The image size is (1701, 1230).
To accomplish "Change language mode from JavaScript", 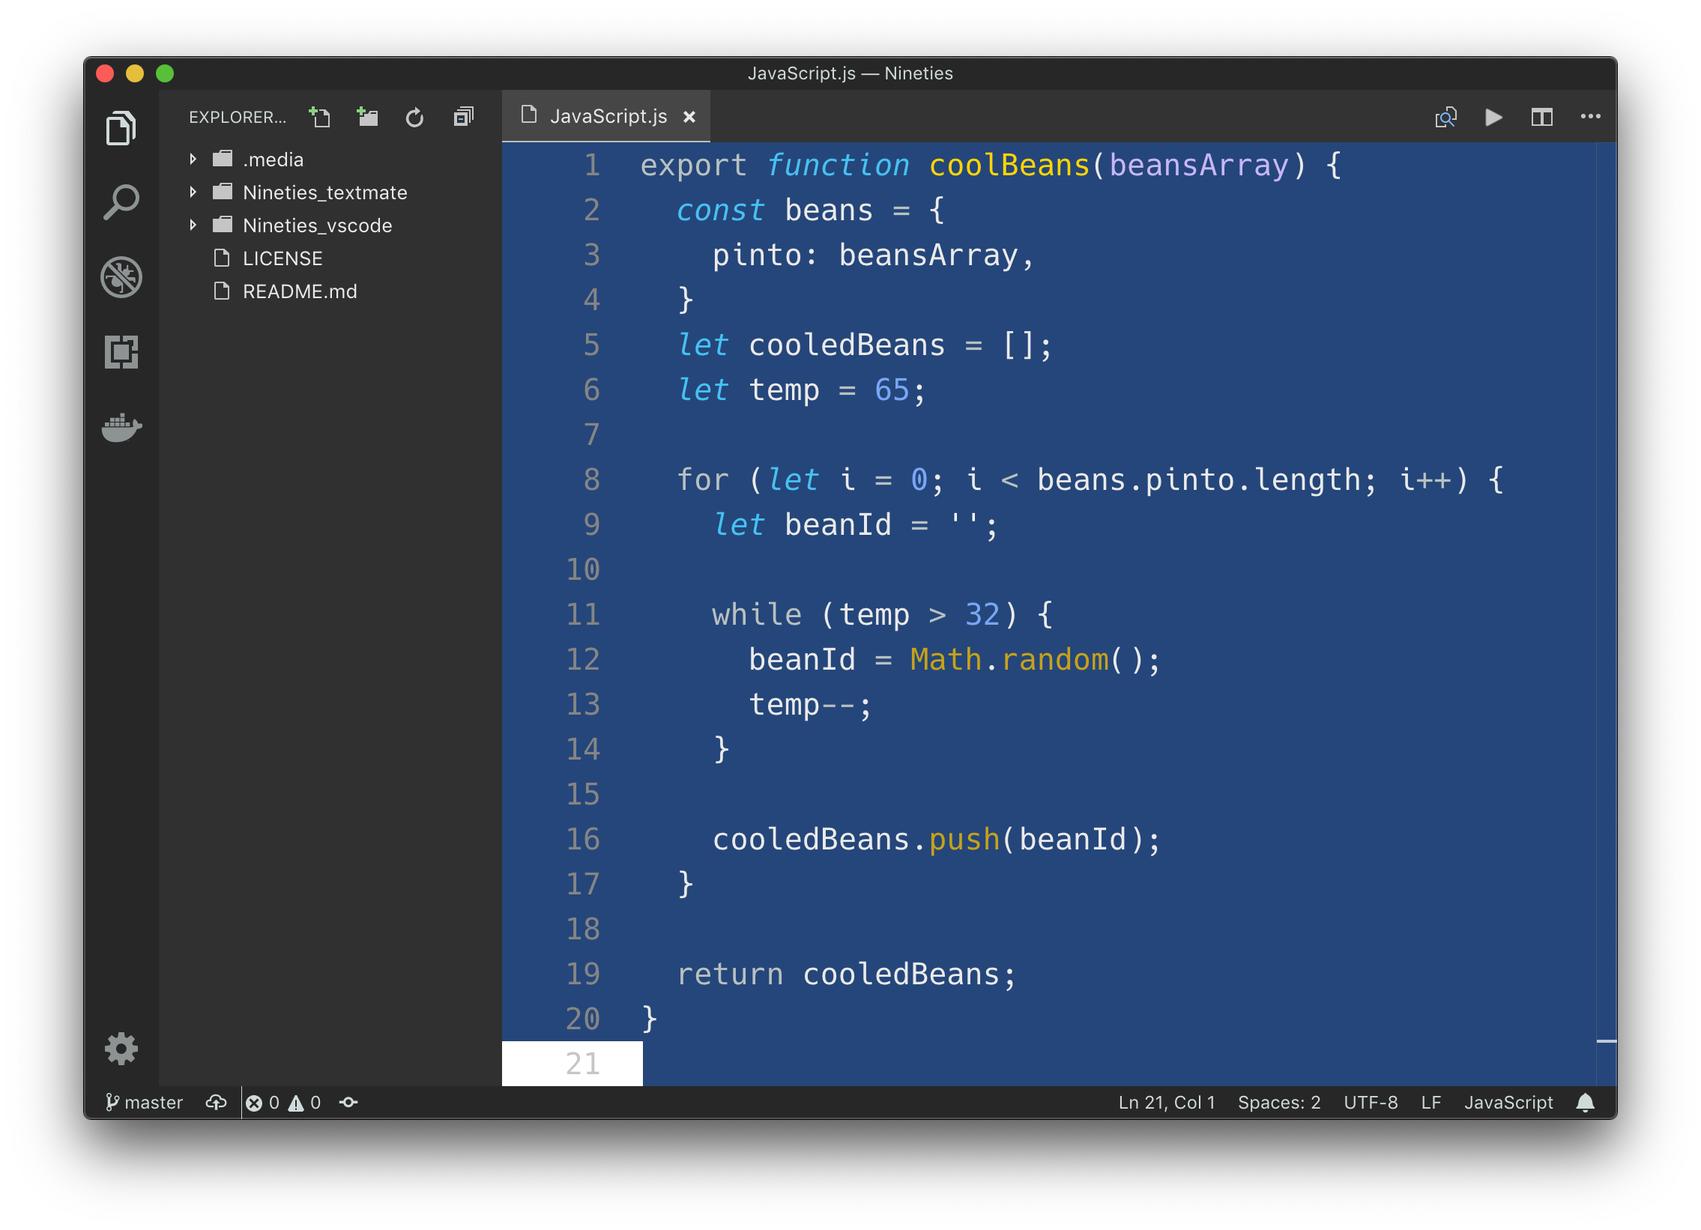I will coord(1508,1103).
